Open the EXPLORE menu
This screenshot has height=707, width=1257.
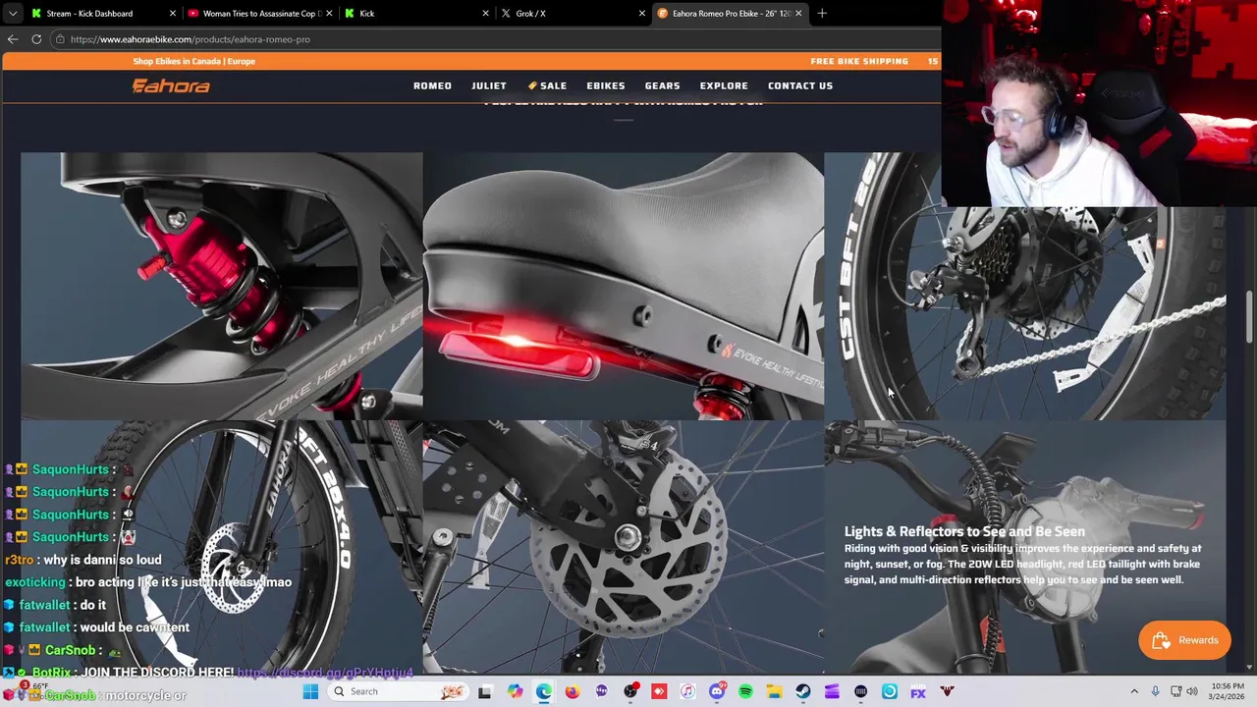724,85
